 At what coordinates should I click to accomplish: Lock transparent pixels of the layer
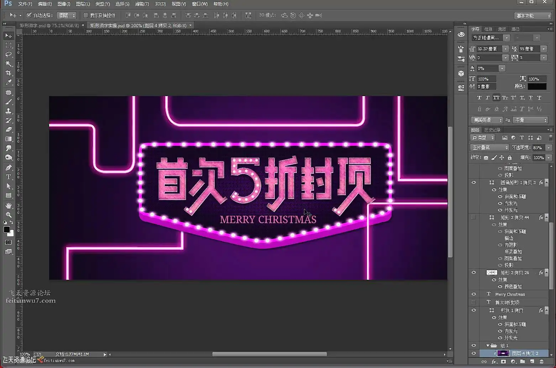[486, 158]
